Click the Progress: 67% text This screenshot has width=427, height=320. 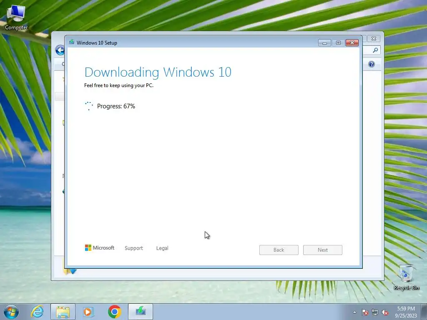(116, 106)
